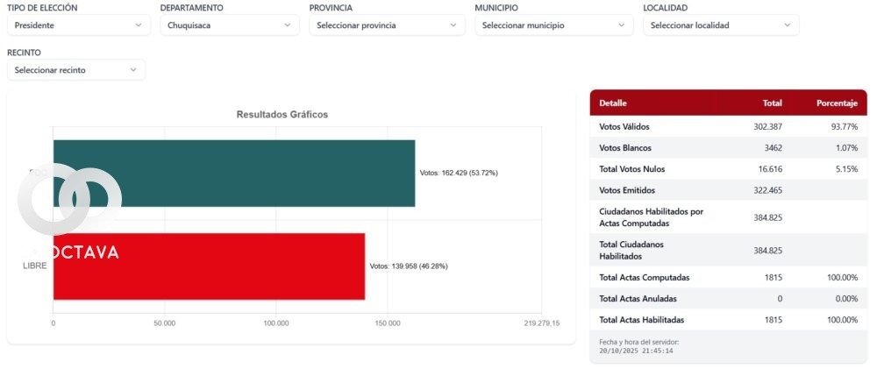The height and width of the screenshot is (369, 877).
Task: Click the Detalle column header
Action: click(x=613, y=103)
